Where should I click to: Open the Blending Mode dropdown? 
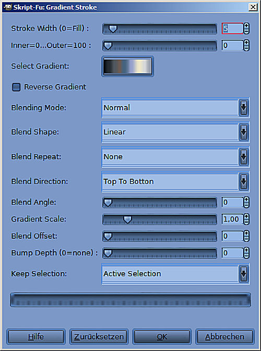pos(175,108)
